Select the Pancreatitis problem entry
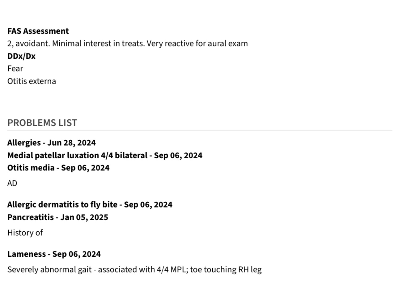The image size is (408, 300). click(x=31, y=217)
